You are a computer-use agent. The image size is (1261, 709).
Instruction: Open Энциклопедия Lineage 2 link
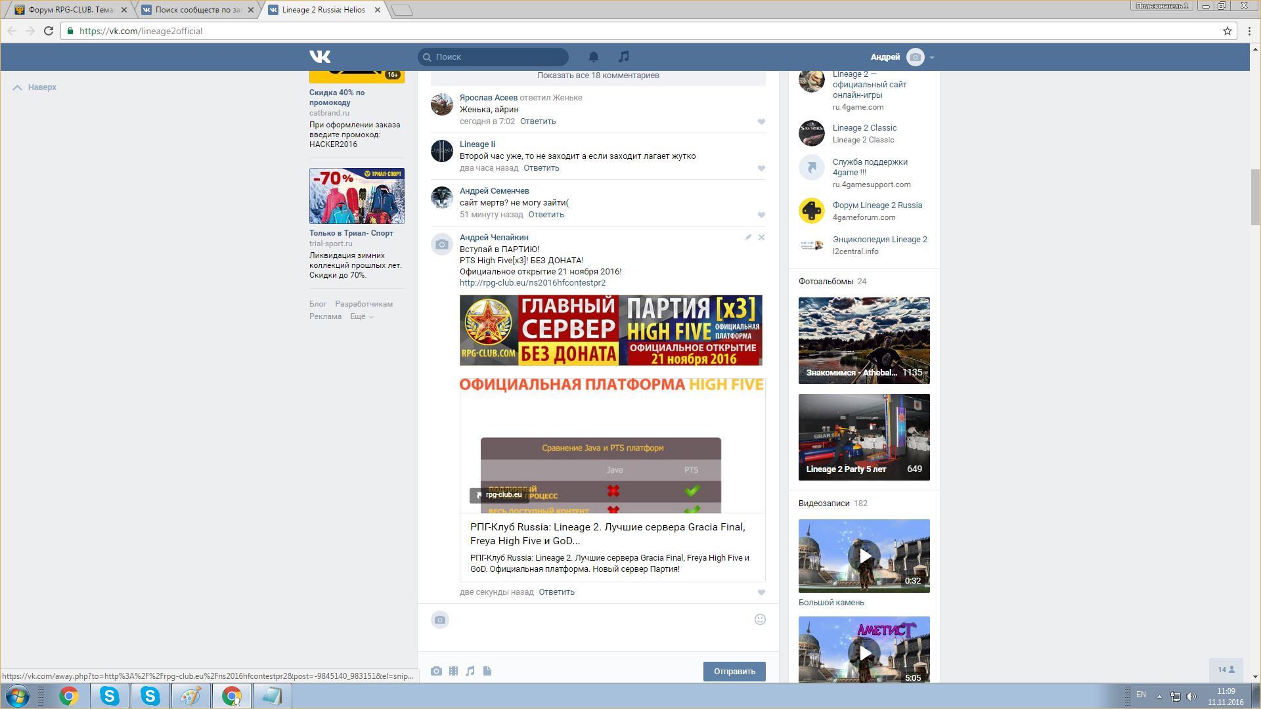click(x=880, y=240)
